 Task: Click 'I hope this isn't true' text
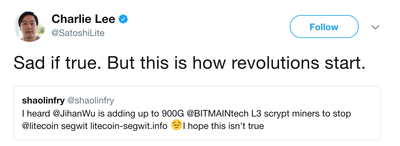pyautogui.click(x=224, y=126)
